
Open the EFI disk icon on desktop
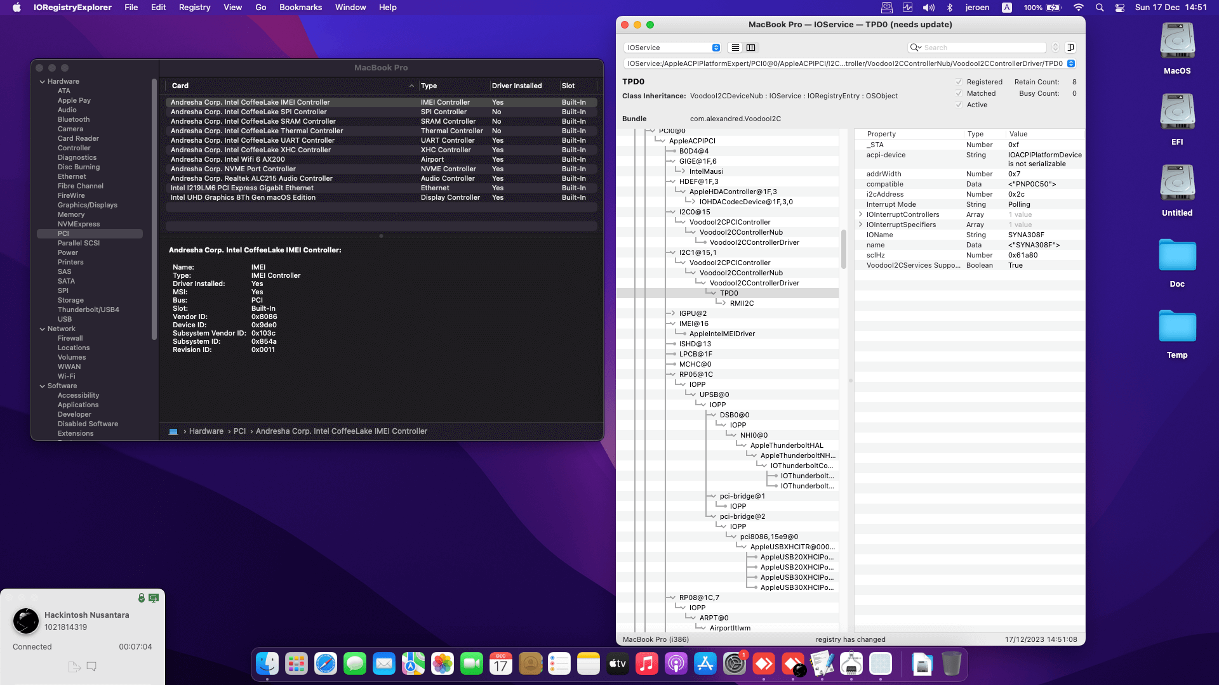tap(1177, 112)
